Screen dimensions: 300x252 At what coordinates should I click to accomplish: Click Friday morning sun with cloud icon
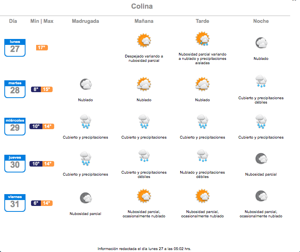click(x=144, y=196)
